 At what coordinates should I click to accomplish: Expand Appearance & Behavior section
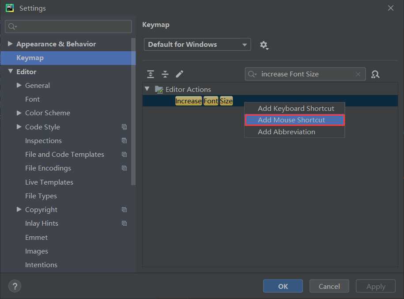10,44
